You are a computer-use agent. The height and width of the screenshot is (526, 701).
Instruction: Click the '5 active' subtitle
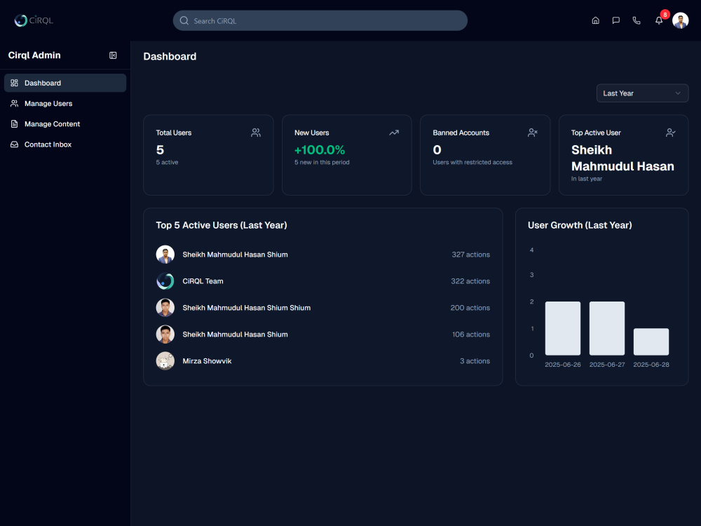(168, 163)
